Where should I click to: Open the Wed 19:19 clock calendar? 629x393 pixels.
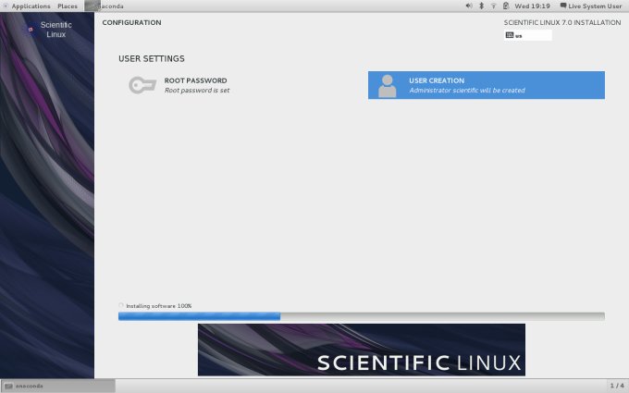pyautogui.click(x=533, y=6)
